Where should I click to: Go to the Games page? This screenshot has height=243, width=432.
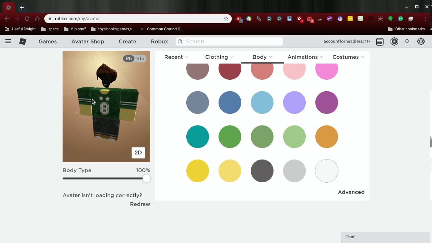click(x=48, y=42)
